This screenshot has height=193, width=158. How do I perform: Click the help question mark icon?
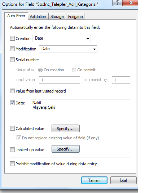117,3
